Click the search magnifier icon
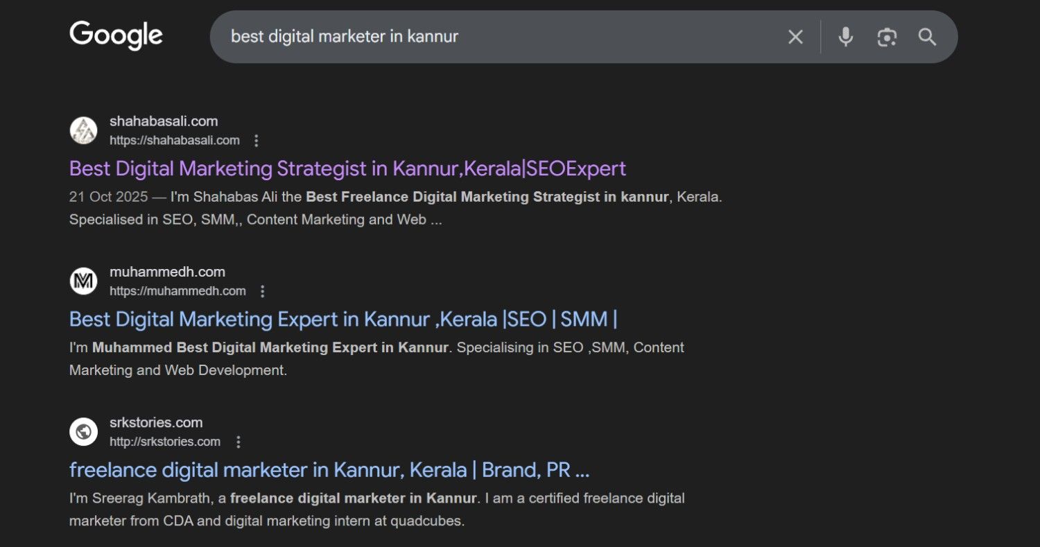Screen dimensions: 1040x547 (927, 37)
